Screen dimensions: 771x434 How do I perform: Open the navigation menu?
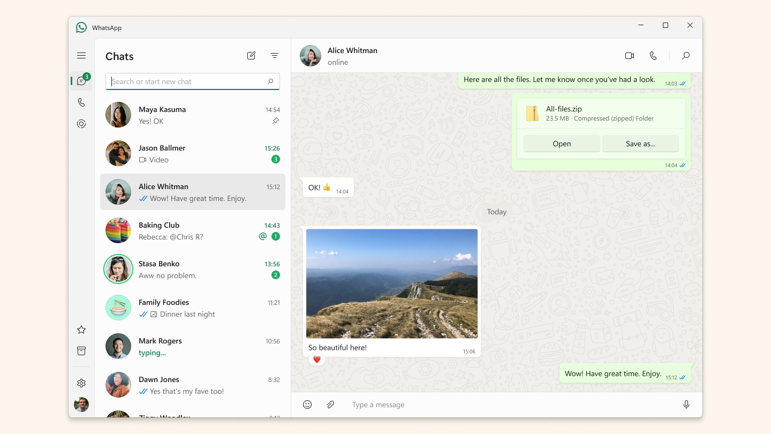click(81, 55)
